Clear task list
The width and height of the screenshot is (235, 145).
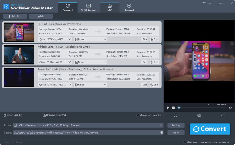tap(13, 115)
